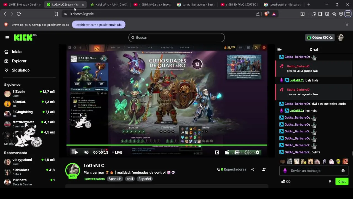Go back in browser
Image resolution: width=353 pixels, height=199 pixels.
[x=5, y=14]
